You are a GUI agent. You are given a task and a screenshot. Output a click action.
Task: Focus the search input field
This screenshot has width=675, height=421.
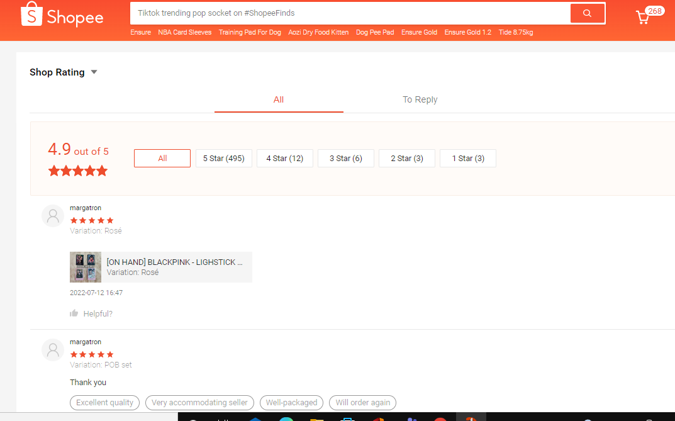tap(350, 13)
